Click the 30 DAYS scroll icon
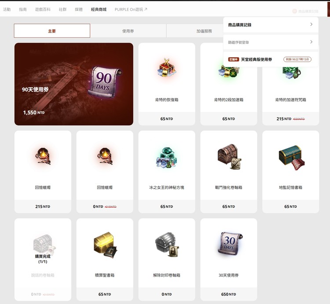Viewport: 330px width, 304px height. click(x=230, y=243)
